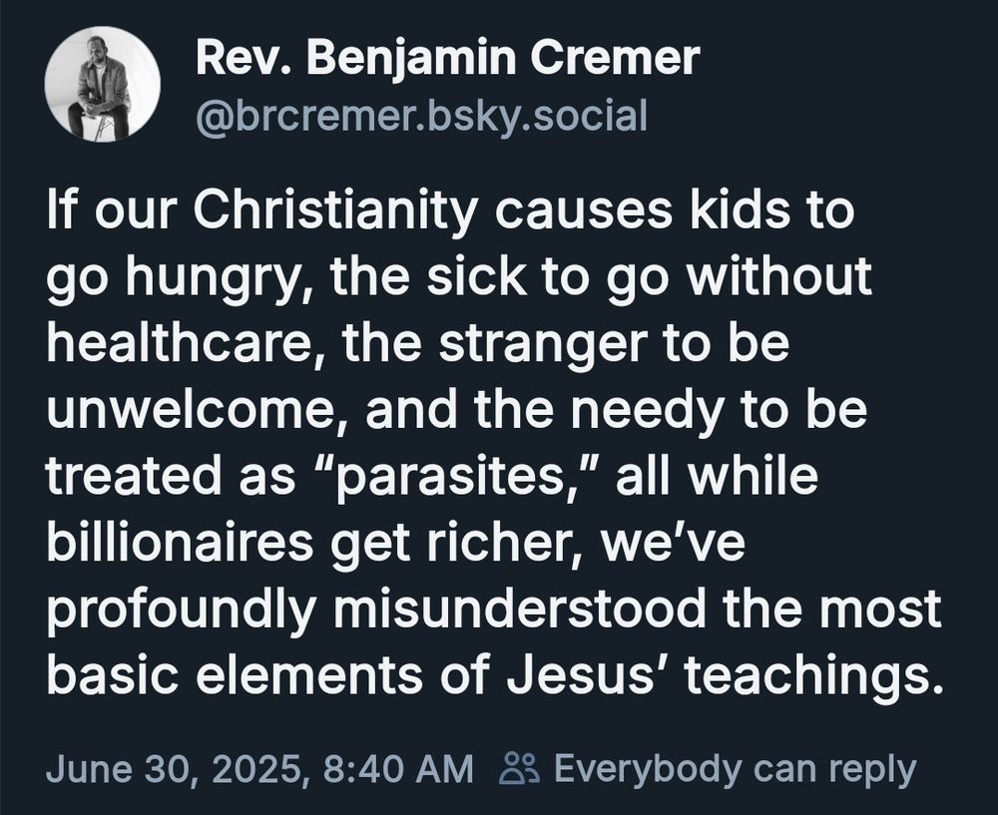Click the word billionaires in the post

click(x=180, y=543)
